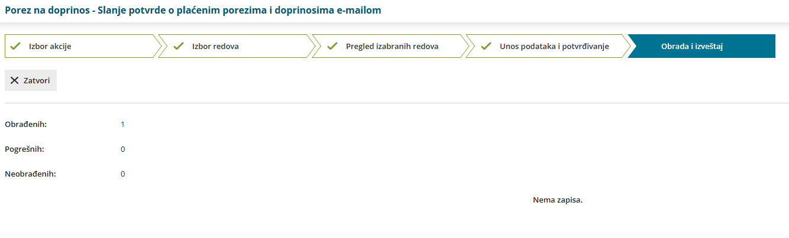This screenshot has width=789, height=238.
Task: Click the checkmark icon beside Izbor redova
Action: click(x=179, y=46)
